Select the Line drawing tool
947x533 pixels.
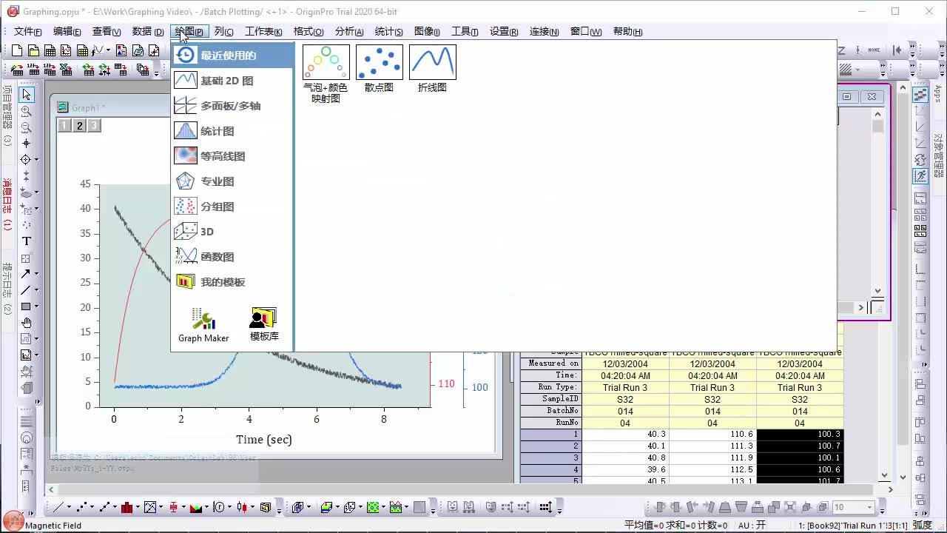click(x=26, y=290)
